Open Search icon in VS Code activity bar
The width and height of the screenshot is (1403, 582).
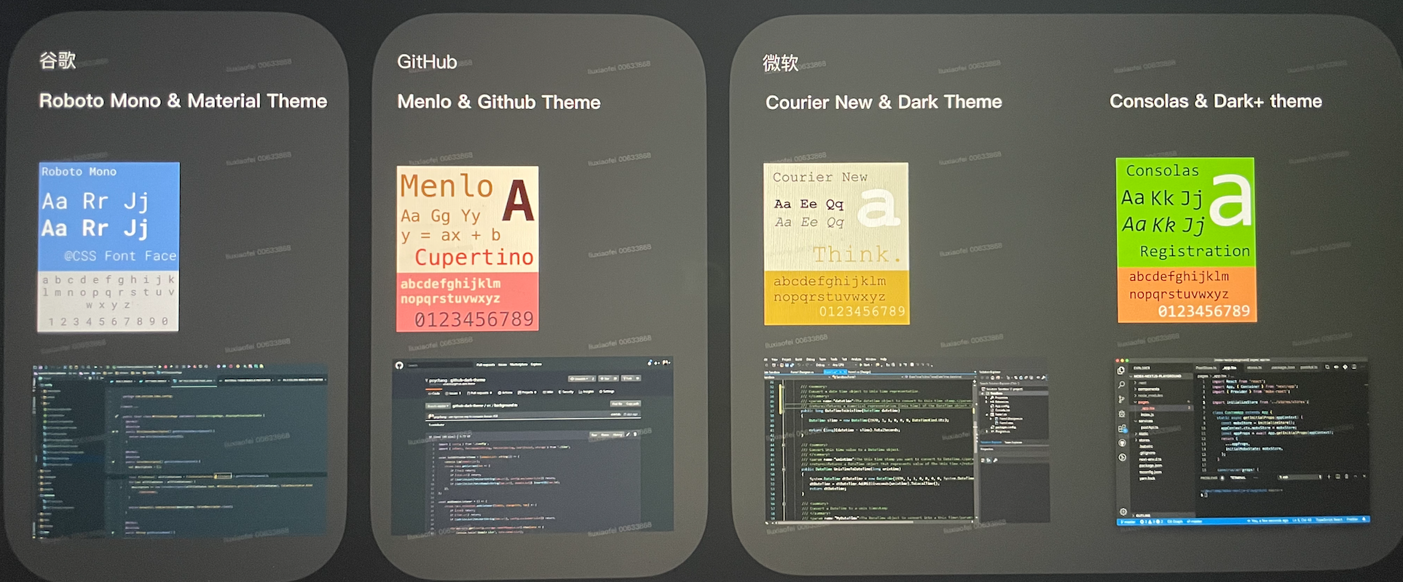(x=1121, y=384)
